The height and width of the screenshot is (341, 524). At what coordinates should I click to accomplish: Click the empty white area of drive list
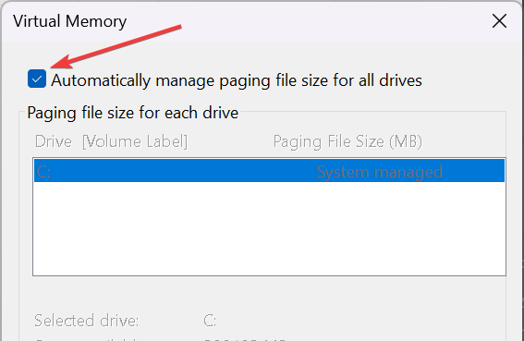click(x=269, y=228)
